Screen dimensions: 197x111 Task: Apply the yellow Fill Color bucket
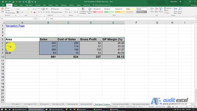click(x=31, y=12)
